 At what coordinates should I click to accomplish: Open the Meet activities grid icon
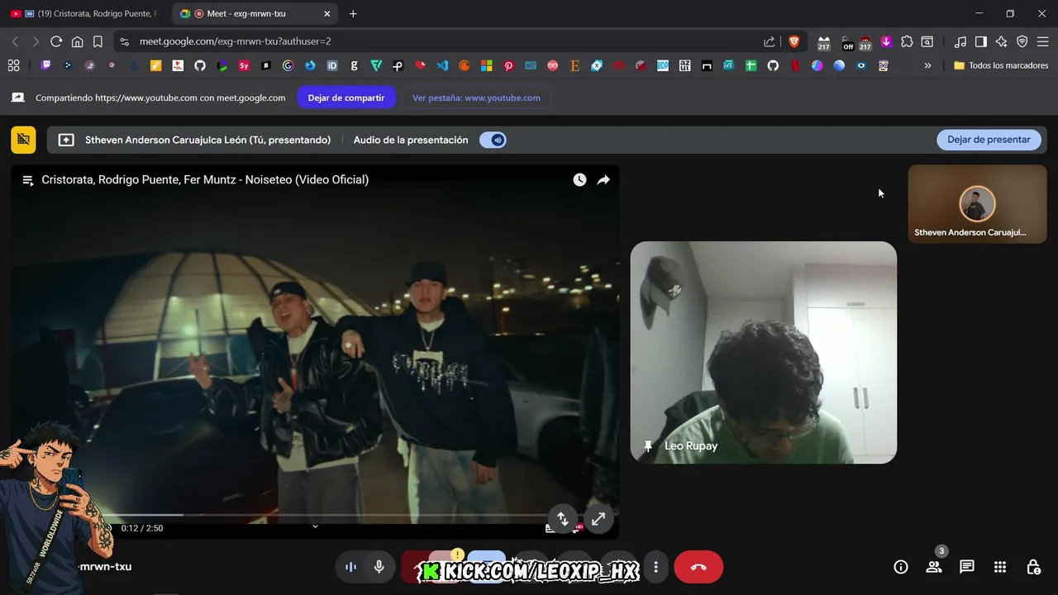click(1000, 567)
